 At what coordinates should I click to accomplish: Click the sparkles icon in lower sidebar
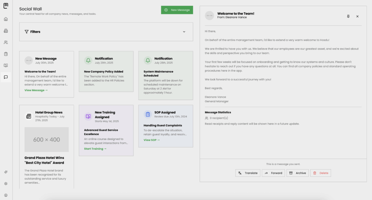click(x=6, y=172)
